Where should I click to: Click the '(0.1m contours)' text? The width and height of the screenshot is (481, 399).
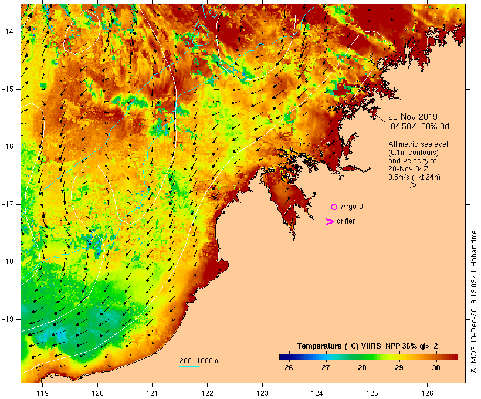click(x=414, y=153)
